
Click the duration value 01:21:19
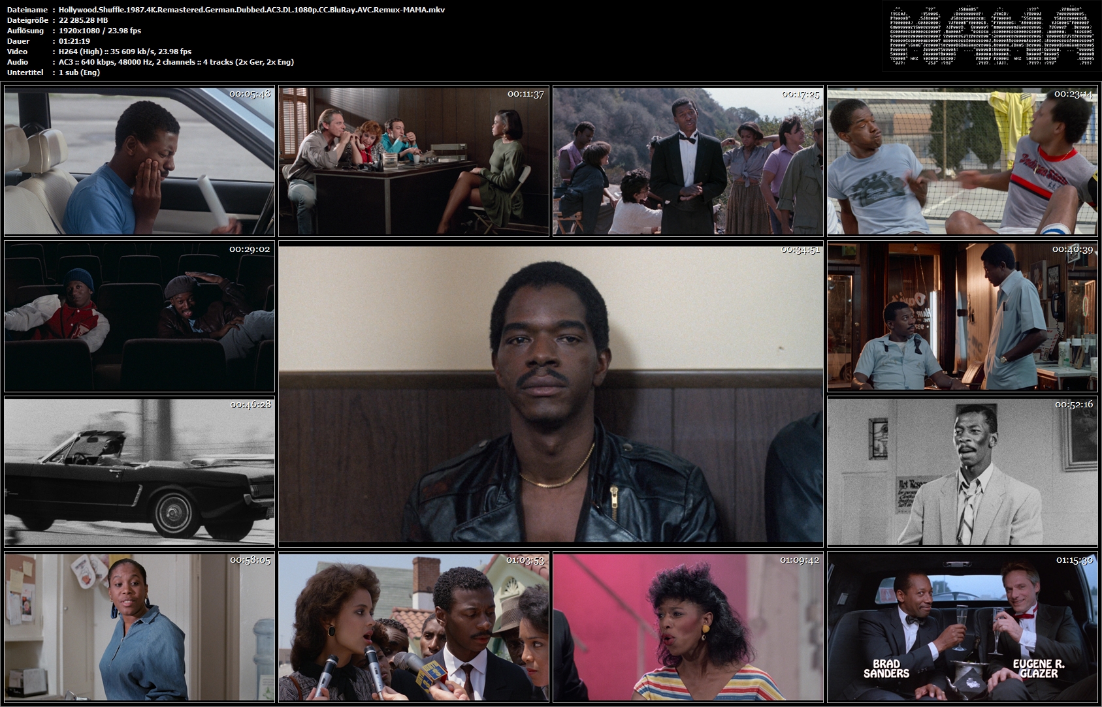74,41
